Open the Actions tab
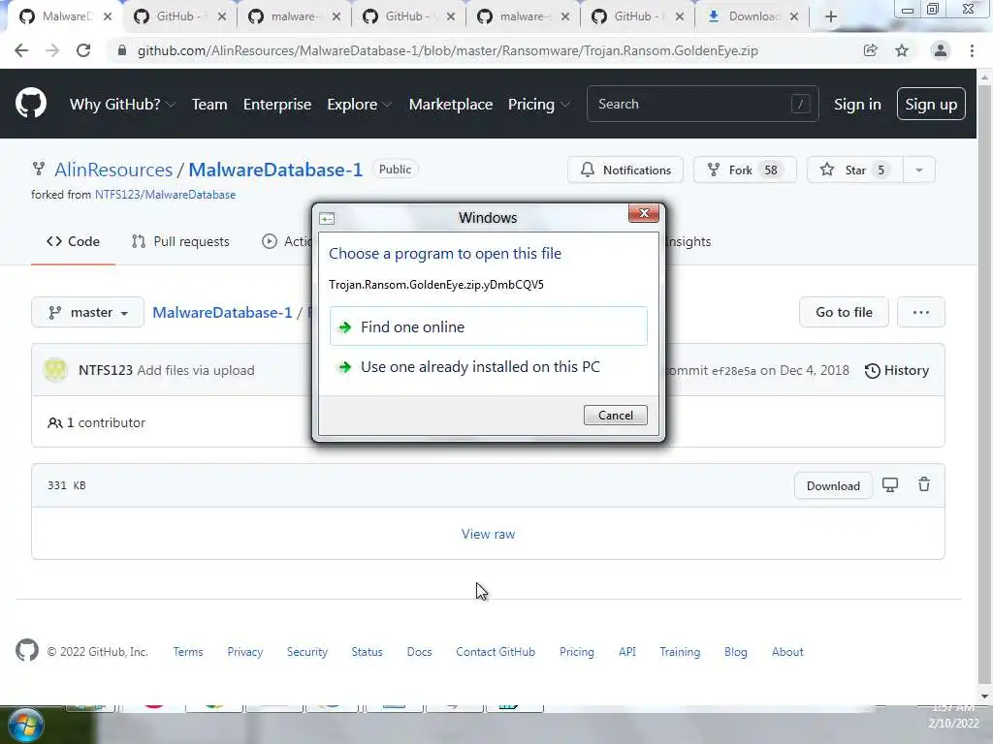Screen dimensions: 993x744 286,241
